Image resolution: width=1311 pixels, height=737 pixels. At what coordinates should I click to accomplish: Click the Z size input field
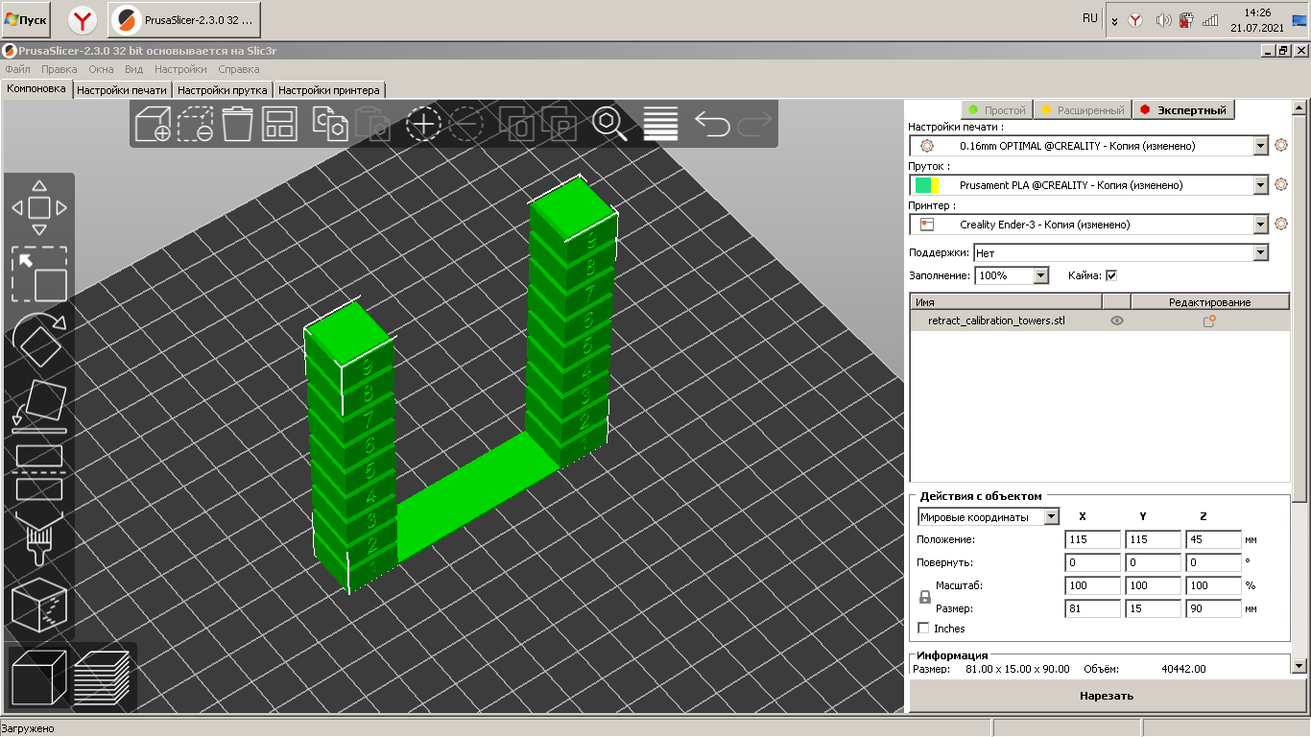pyautogui.click(x=1213, y=608)
